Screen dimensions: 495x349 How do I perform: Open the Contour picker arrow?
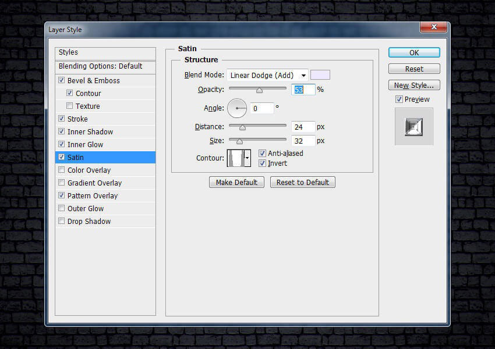248,158
